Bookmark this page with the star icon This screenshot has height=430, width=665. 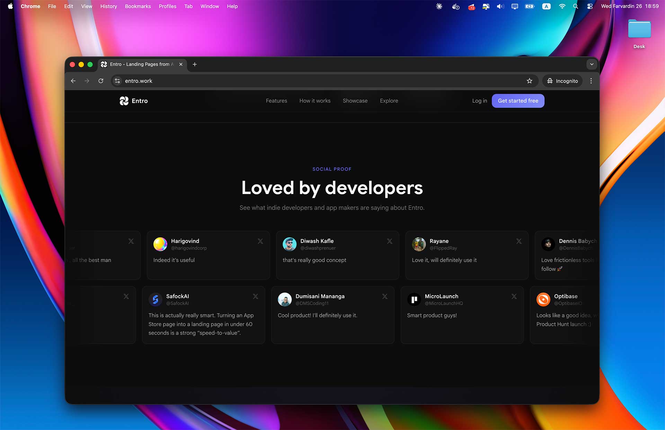click(529, 81)
